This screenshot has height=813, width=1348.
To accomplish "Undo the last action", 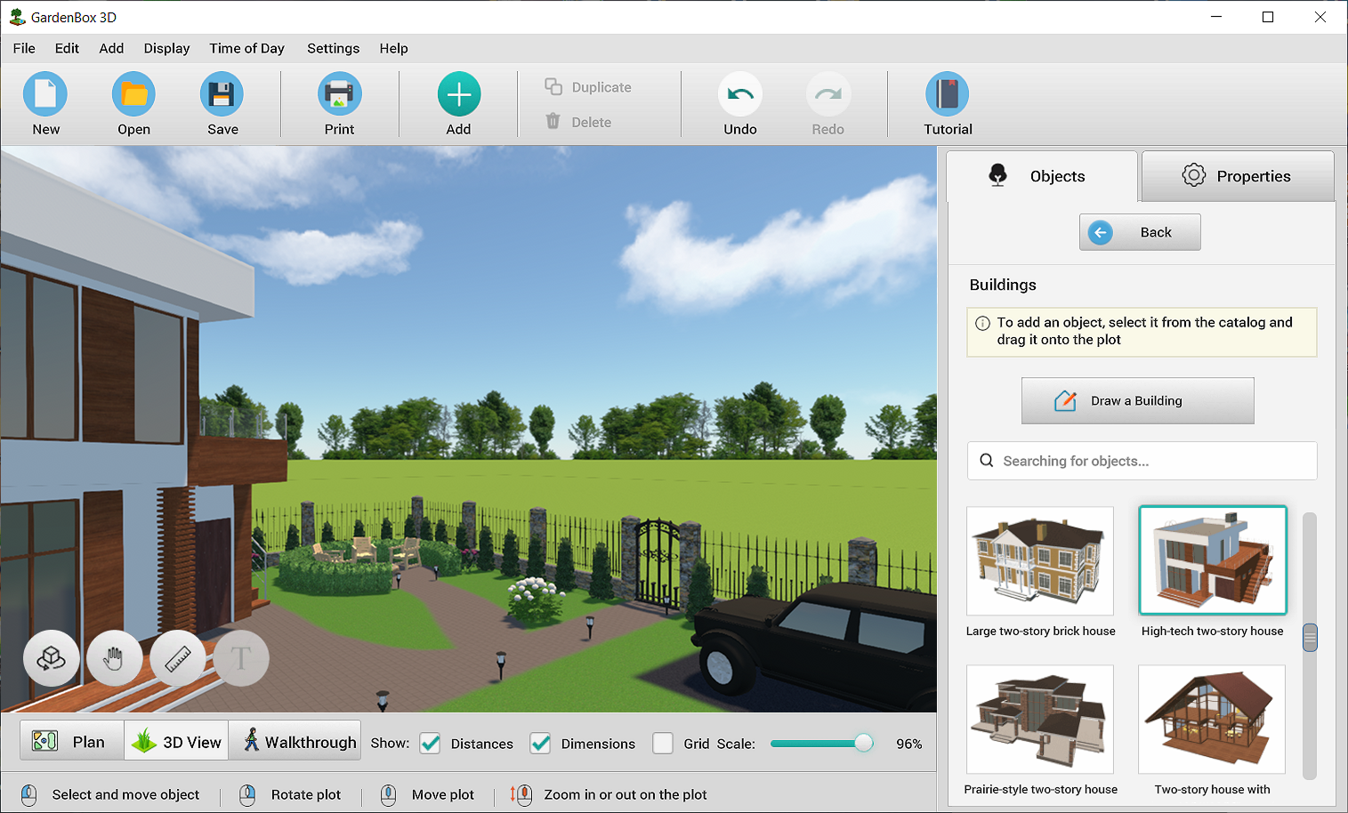I will coord(739,94).
